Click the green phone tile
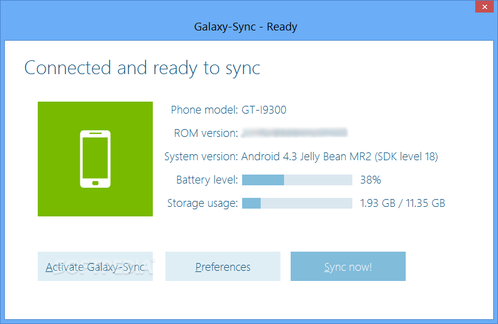 [95, 159]
